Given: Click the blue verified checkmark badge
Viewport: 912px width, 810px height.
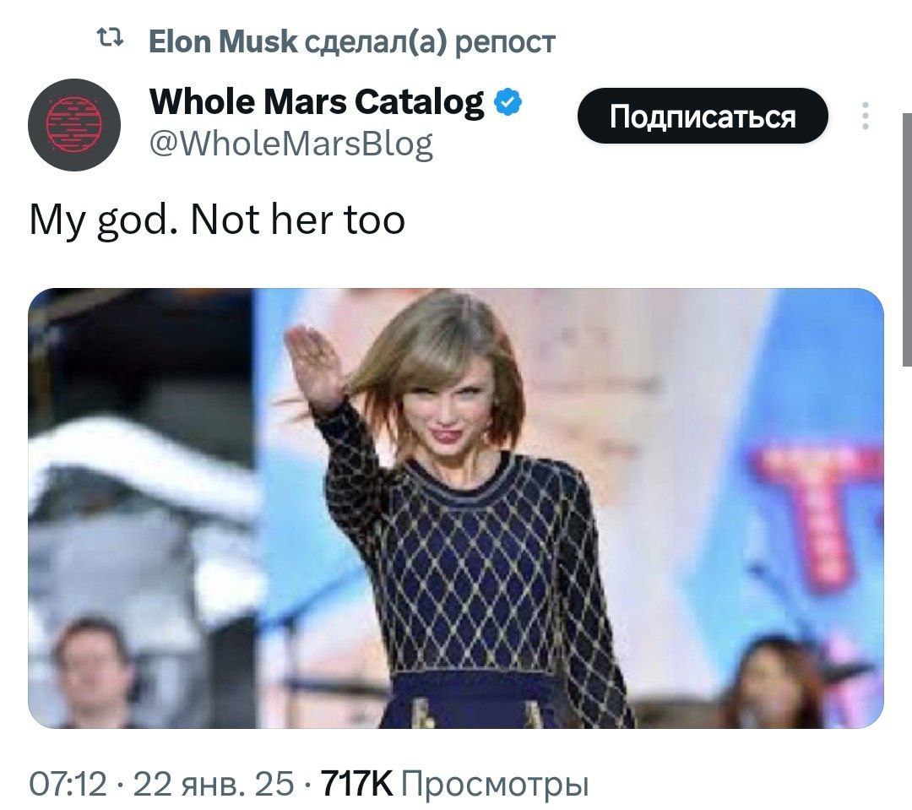Looking at the screenshot, I should pyautogui.click(x=508, y=102).
